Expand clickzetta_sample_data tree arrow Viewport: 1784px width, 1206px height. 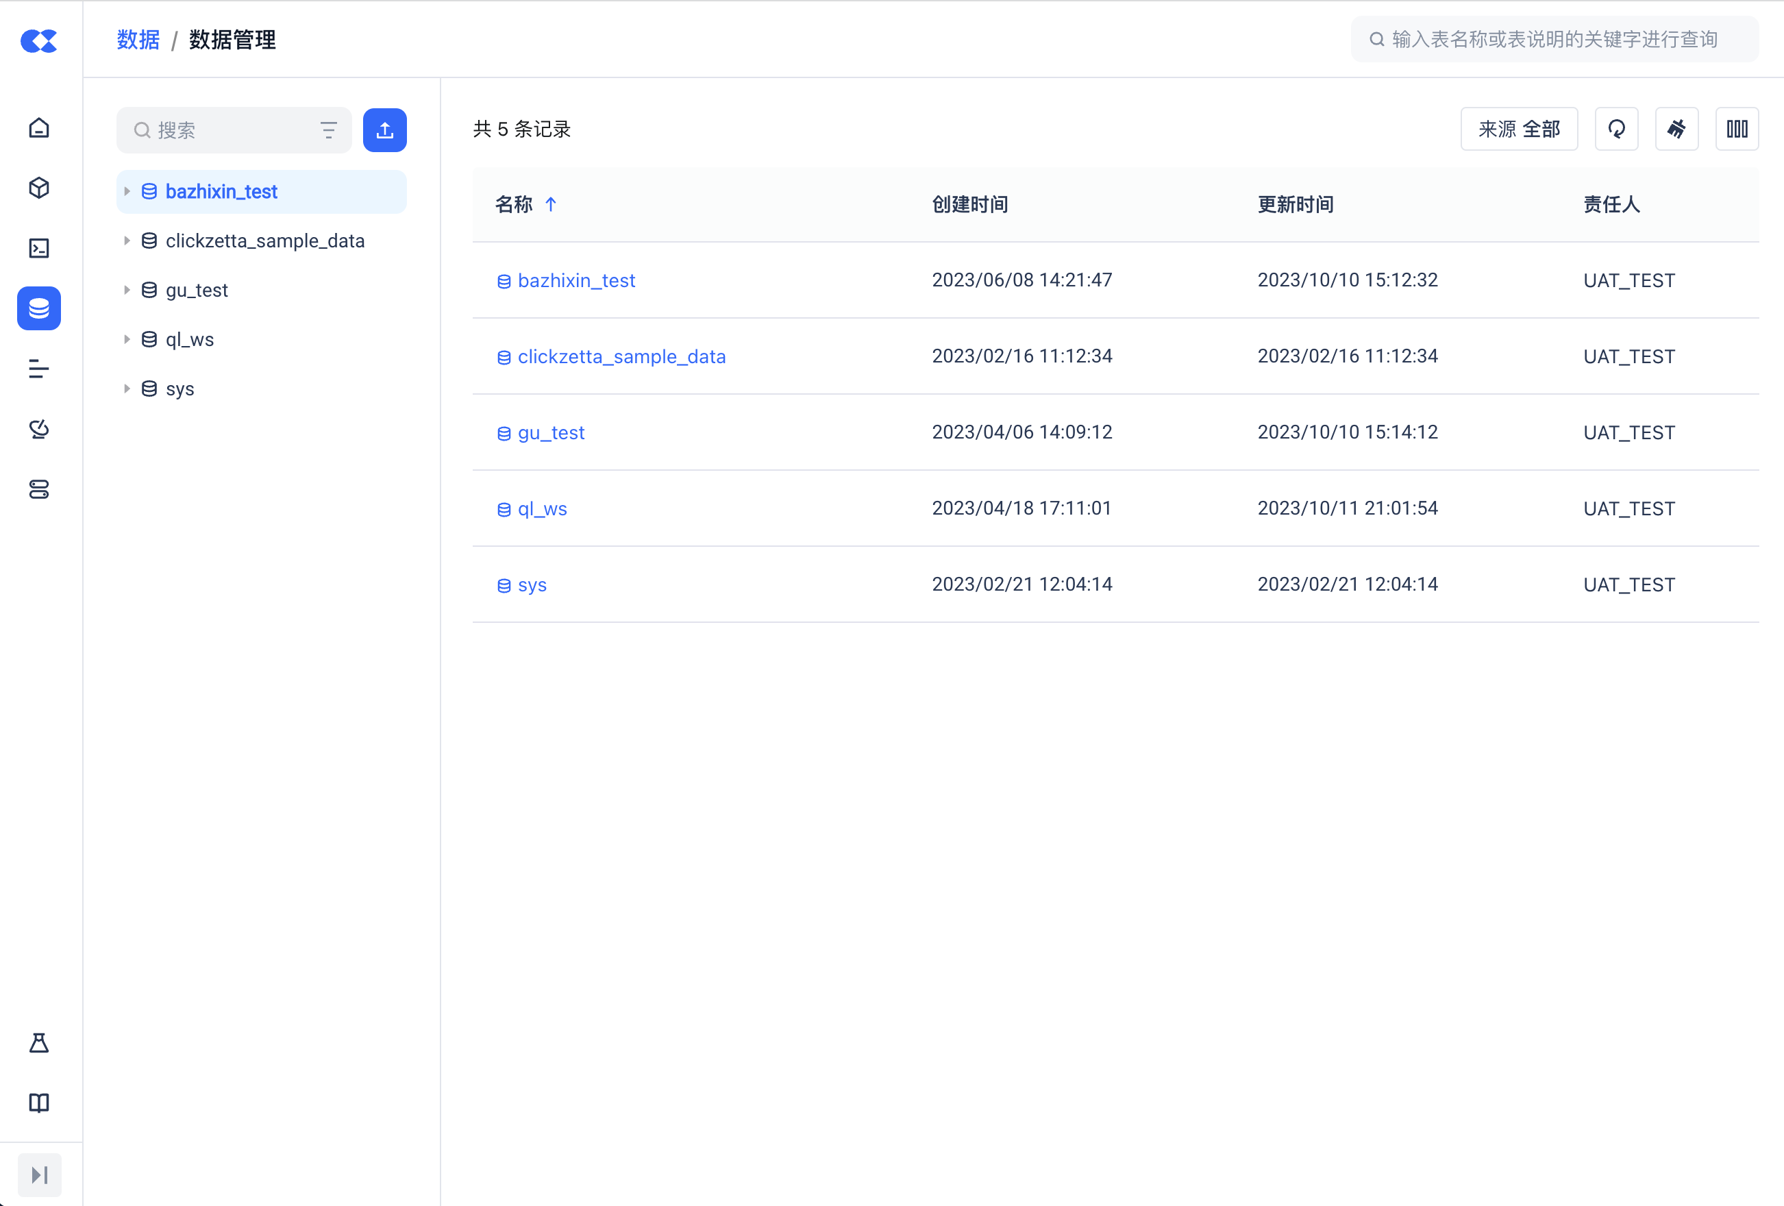pos(127,241)
